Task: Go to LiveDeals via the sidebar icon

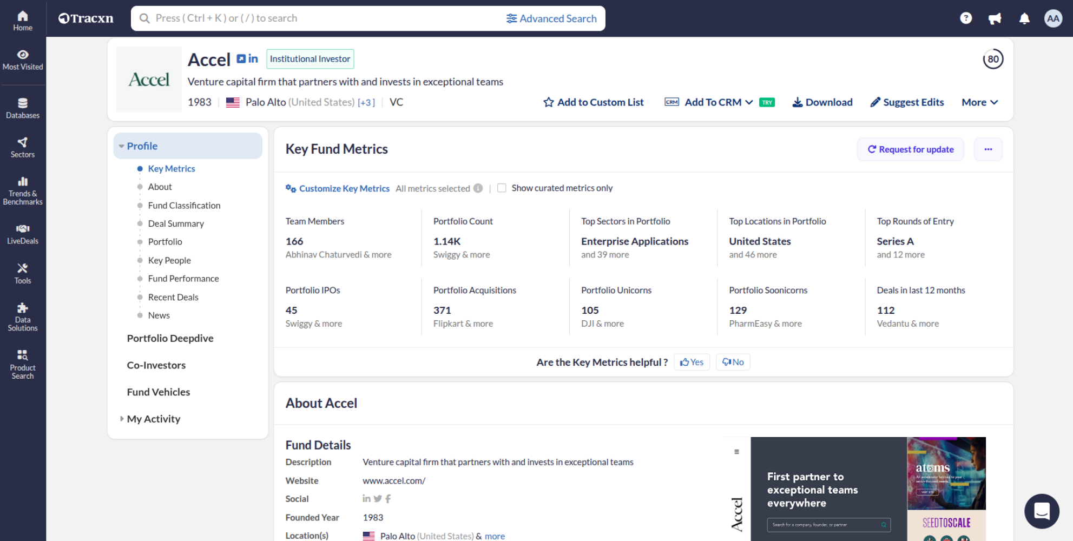Action: 22,233
